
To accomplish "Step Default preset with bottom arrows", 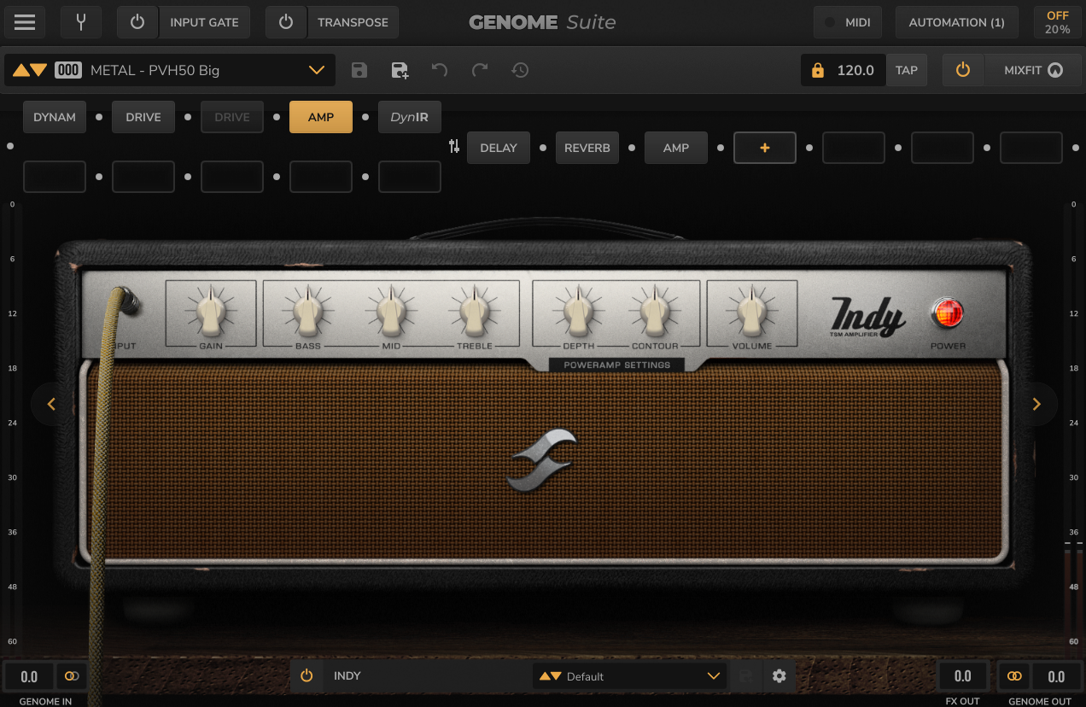I will pyautogui.click(x=551, y=676).
